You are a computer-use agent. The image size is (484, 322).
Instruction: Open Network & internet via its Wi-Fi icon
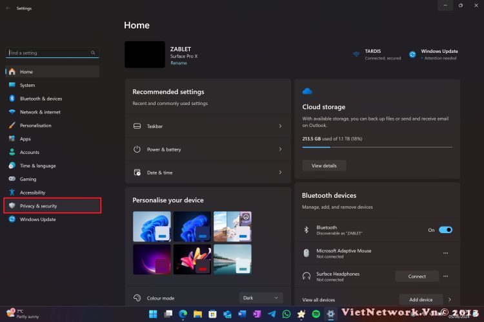[x=12, y=112]
